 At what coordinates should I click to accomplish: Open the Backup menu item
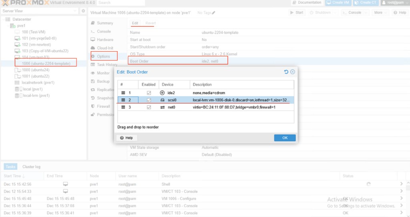(103, 81)
